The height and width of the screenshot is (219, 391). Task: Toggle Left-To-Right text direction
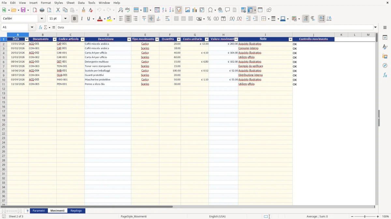[x=306, y=19]
